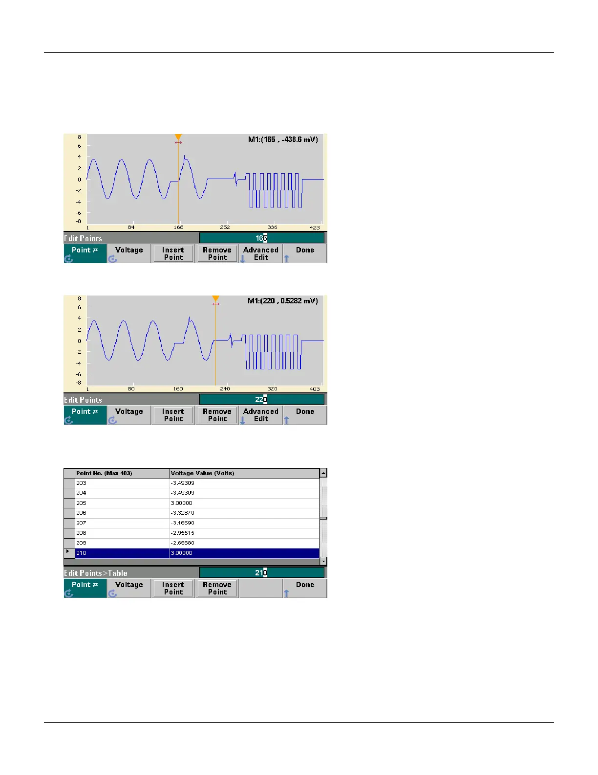Viewport: 598px width, 775px height.
Task: Select point number 205 cell in the table
Action: 122,503
